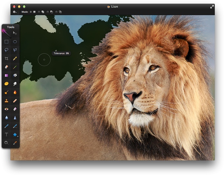Choose subtract-from-selection mode
The image size is (224, 175).
[x=48, y=12]
